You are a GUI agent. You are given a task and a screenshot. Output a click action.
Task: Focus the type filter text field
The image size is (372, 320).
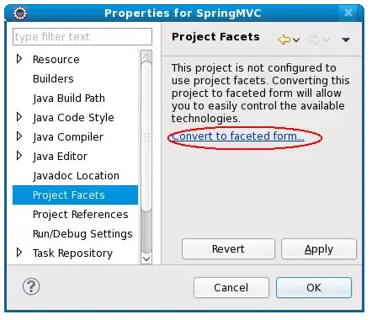coord(82,36)
